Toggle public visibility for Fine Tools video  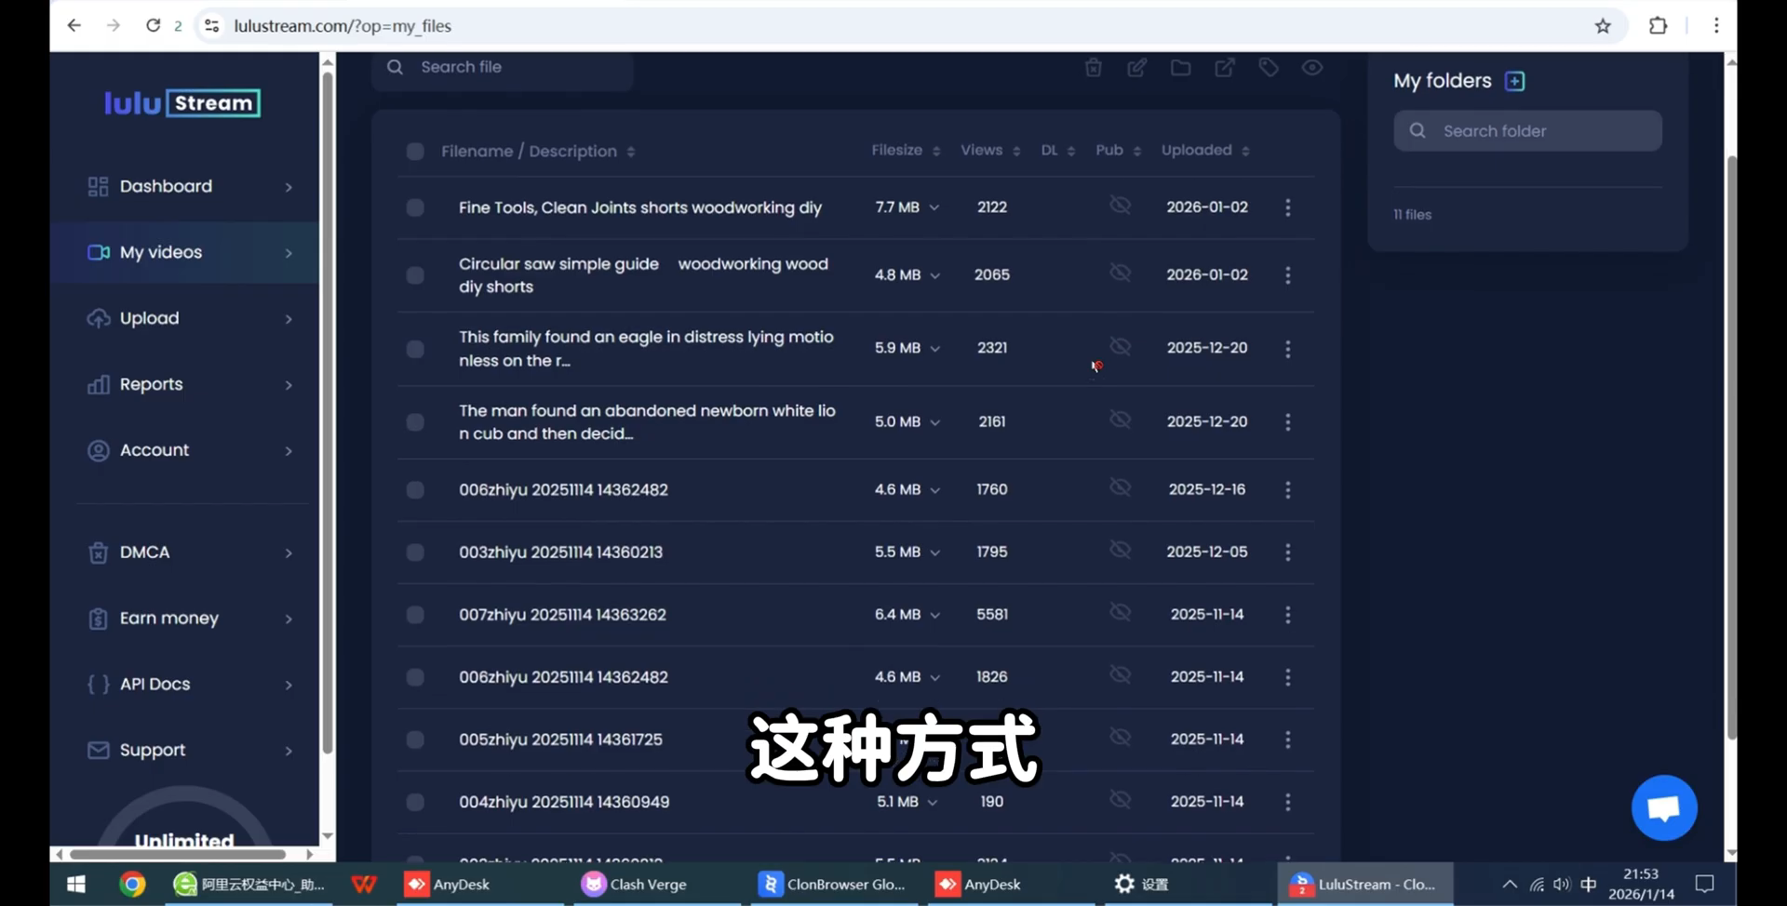1121,205
